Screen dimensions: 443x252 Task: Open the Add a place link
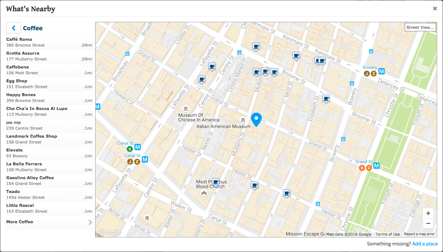click(425, 244)
